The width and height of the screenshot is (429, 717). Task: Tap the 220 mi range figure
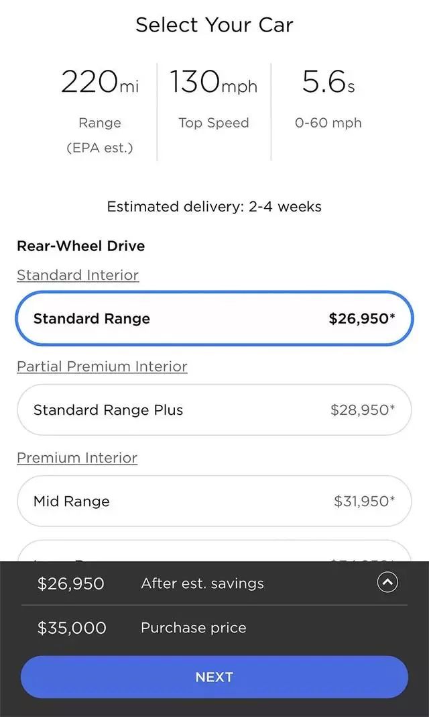(100, 83)
